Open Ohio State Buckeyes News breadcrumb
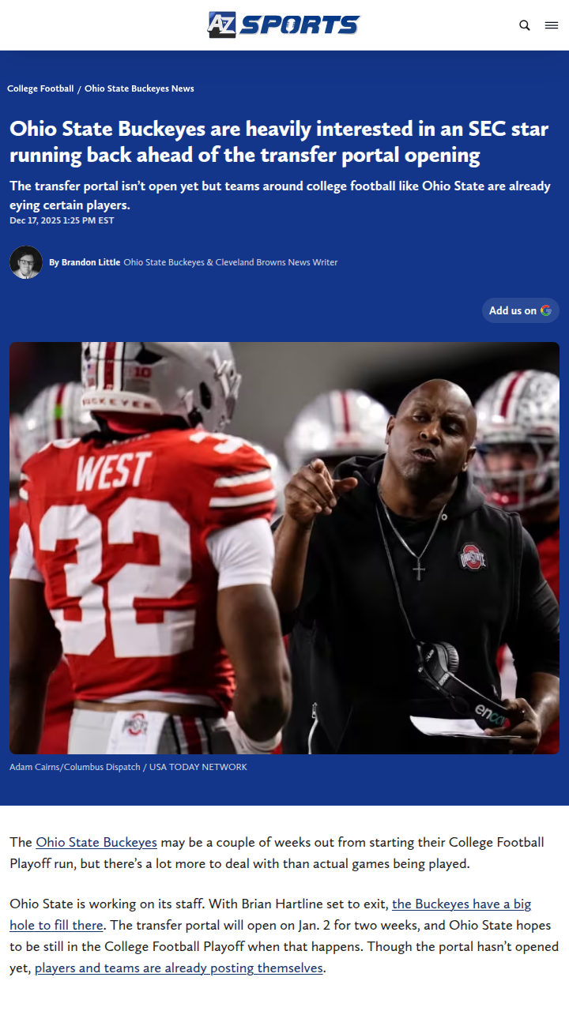Image resolution: width=569 pixels, height=1011 pixels. 139,88
